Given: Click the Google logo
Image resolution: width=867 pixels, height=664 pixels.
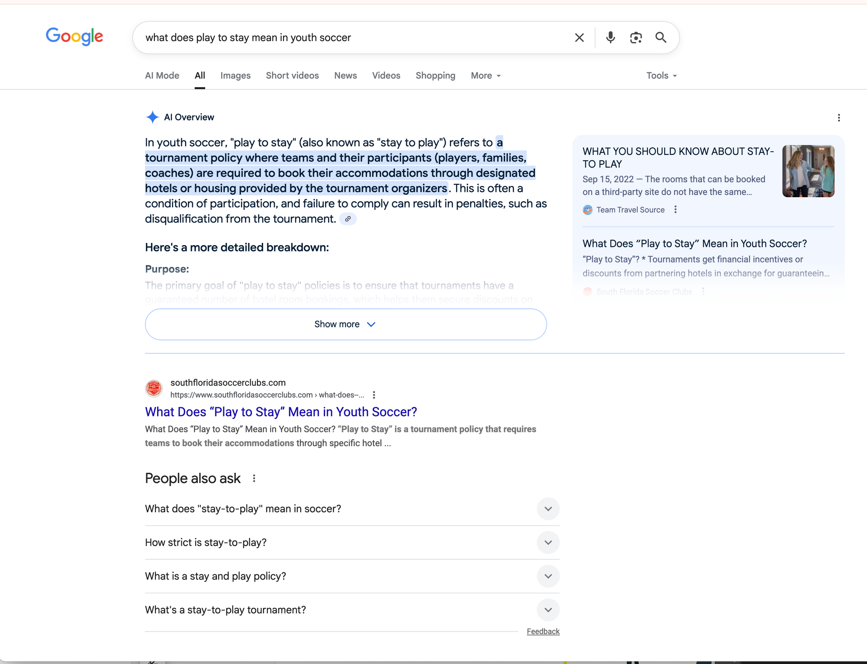Looking at the screenshot, I should 75,37.
